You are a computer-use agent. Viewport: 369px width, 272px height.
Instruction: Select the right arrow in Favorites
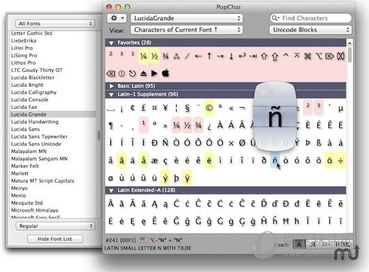pyautogui.click(x=220, y=56)
